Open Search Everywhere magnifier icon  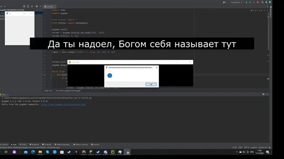(x=262, y=2)
